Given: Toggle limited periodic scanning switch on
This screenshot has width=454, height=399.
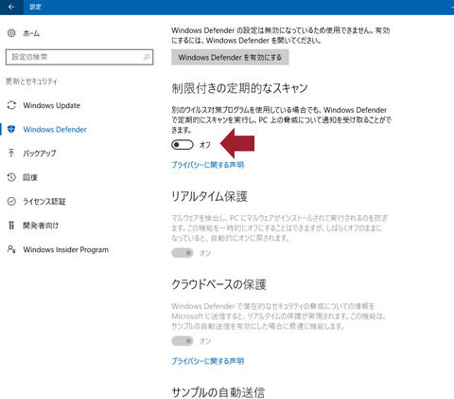Looking at the screenshot, I should pos(183,145).
